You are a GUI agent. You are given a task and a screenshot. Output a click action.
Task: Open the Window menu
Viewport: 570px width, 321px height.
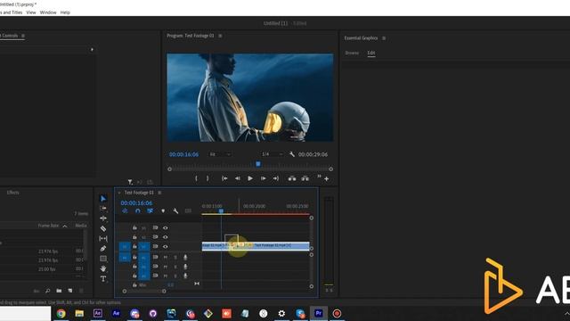click(48, 12)
